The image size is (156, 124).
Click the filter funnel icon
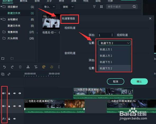point(94,7)
